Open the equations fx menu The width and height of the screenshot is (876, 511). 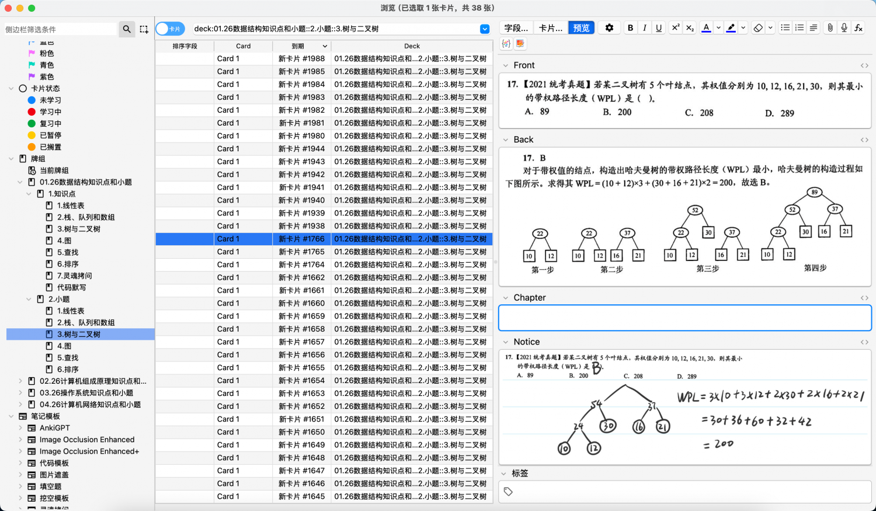(x=858, y=27)
